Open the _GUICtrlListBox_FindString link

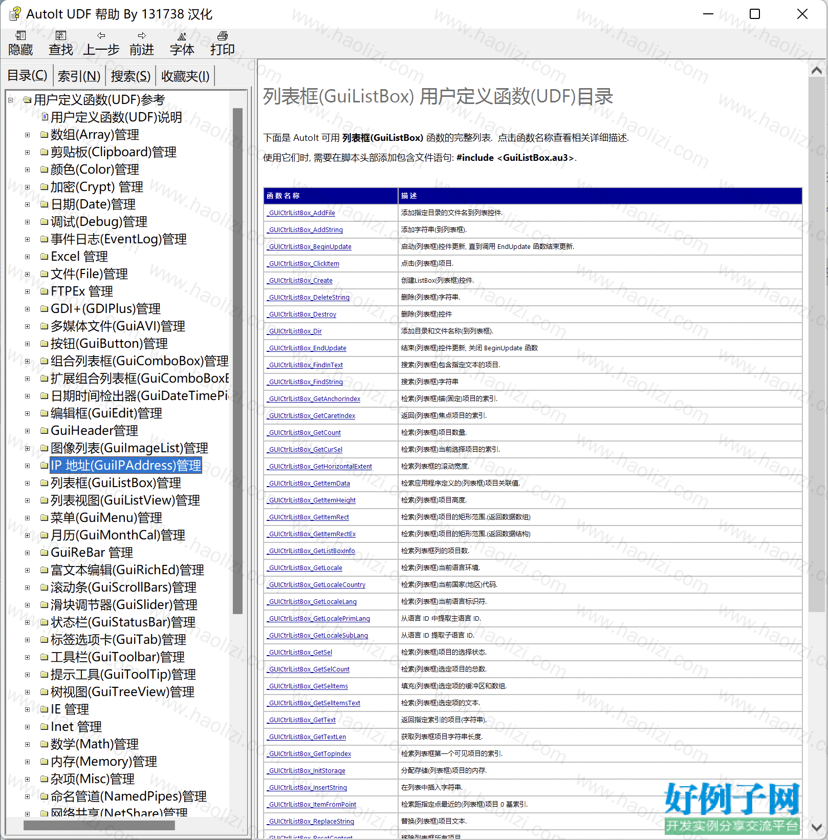(x=305, y=382)
